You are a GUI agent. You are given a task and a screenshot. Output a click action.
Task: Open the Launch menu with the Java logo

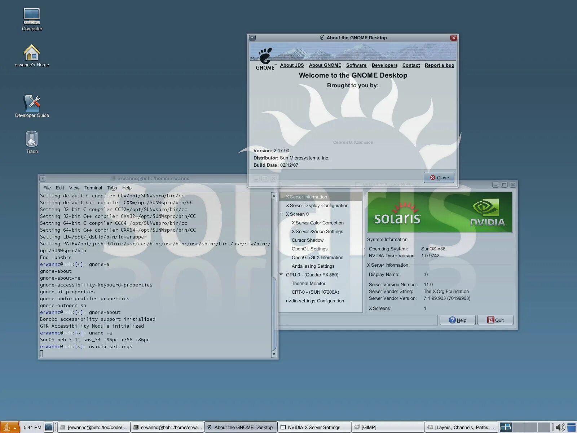10,427
